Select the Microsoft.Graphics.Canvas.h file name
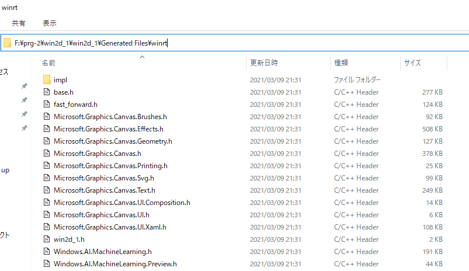The width and height of the screenshot is (469, 271). click(97, 154)
